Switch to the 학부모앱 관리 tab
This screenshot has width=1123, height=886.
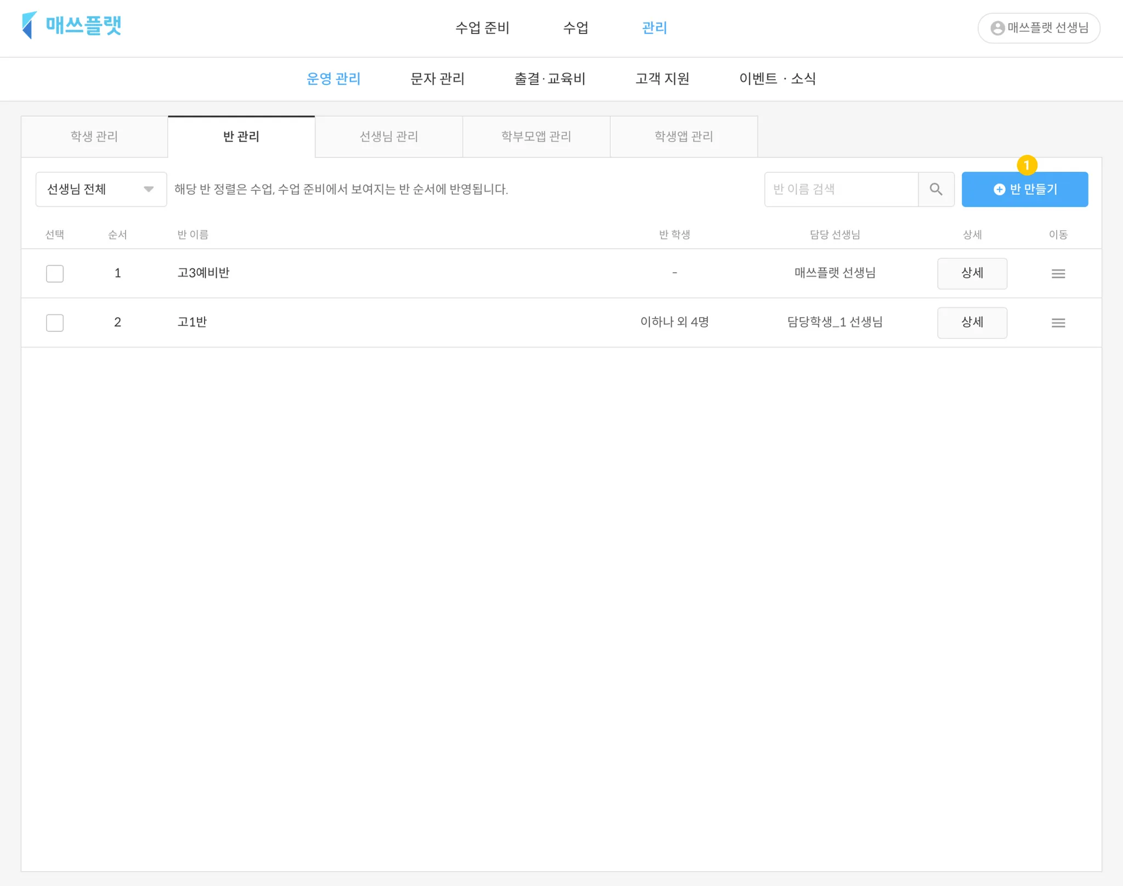[x=536, y=137]
